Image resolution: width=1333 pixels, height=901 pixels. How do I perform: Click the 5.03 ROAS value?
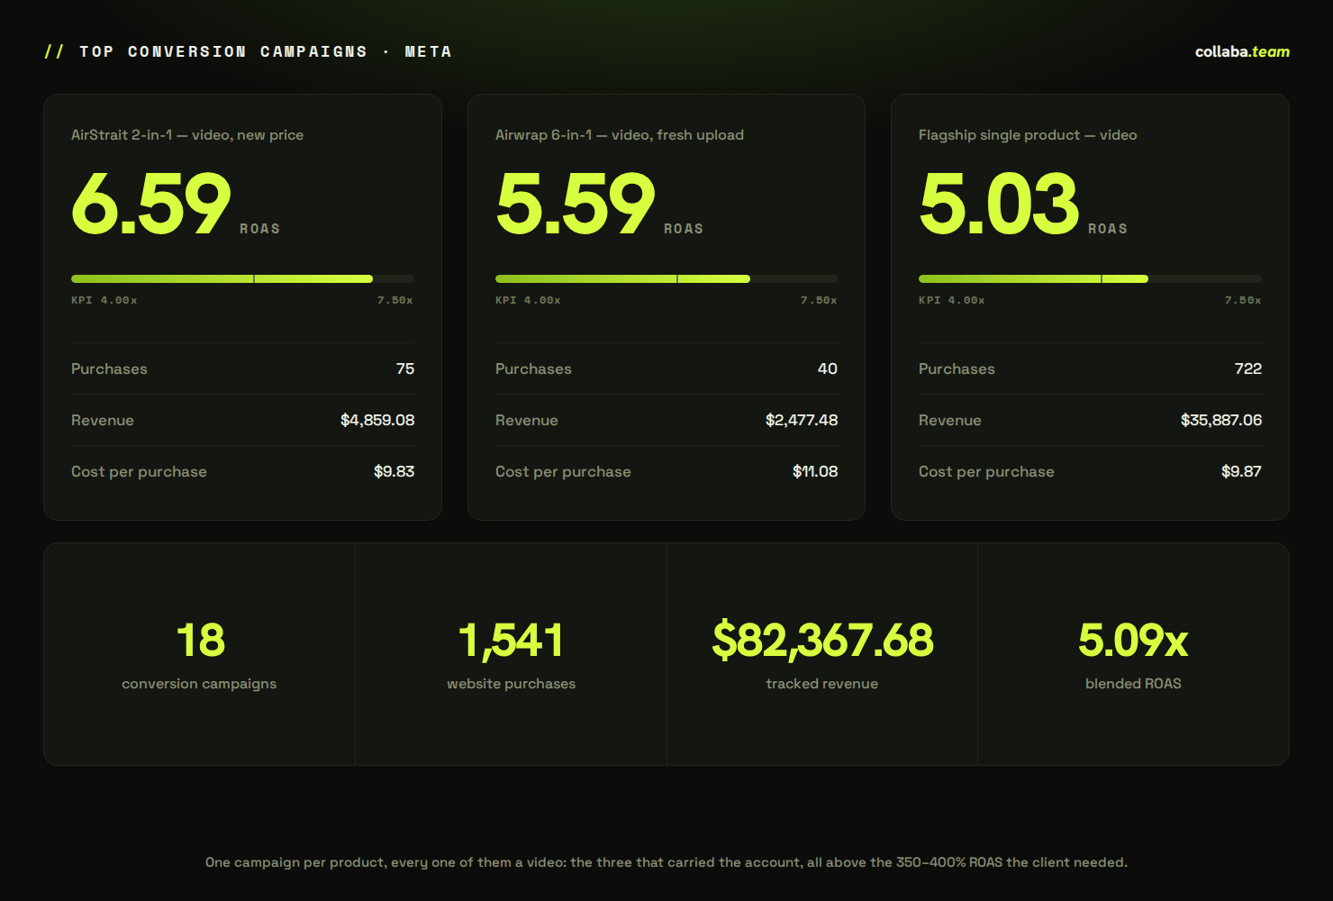[999, 204]
